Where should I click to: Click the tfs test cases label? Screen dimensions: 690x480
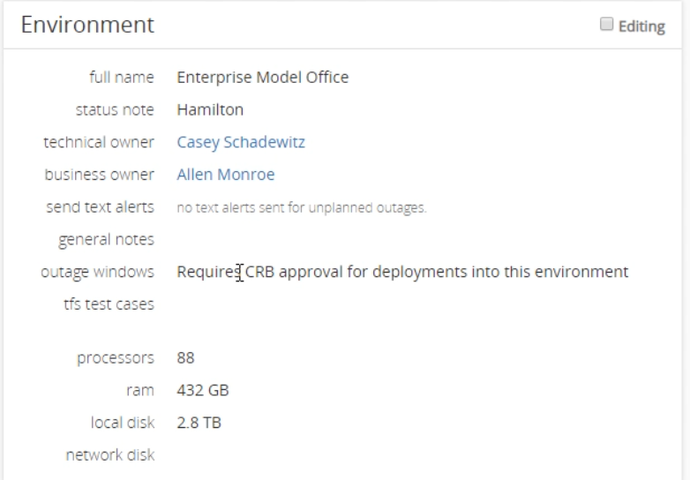pyautogui.click(x=109, y=304)
